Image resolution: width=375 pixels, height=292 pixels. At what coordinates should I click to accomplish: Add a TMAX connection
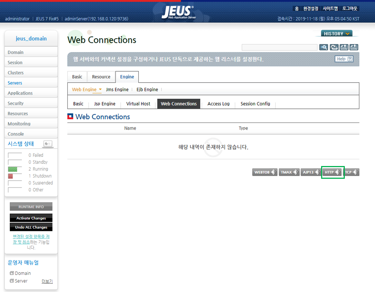tap(289, 172)
